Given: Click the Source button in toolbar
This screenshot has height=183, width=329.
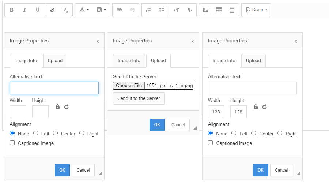Looking at the screenshot, I should [x=256, y=10].
